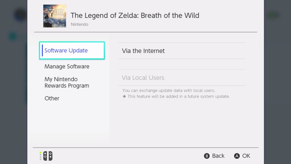Open the Manage Software section
This screenshot has width=291, height=164.
point(67,67)
